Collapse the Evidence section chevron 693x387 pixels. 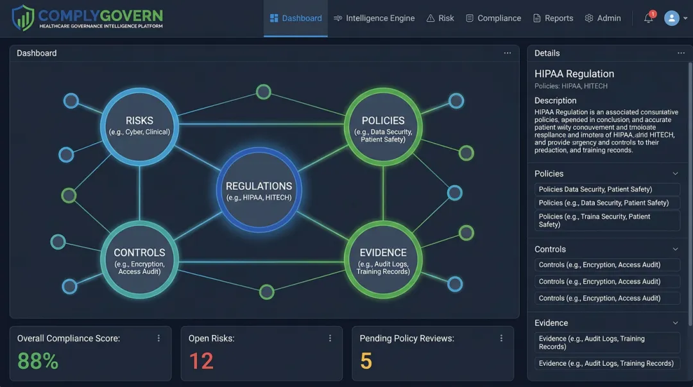[675, 323]
